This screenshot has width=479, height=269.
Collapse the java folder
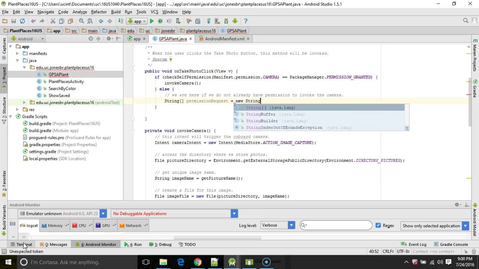pyautogui.click(x=18, y=61)
